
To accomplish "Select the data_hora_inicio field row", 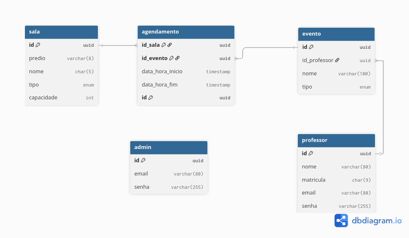I will coord(186,72).
